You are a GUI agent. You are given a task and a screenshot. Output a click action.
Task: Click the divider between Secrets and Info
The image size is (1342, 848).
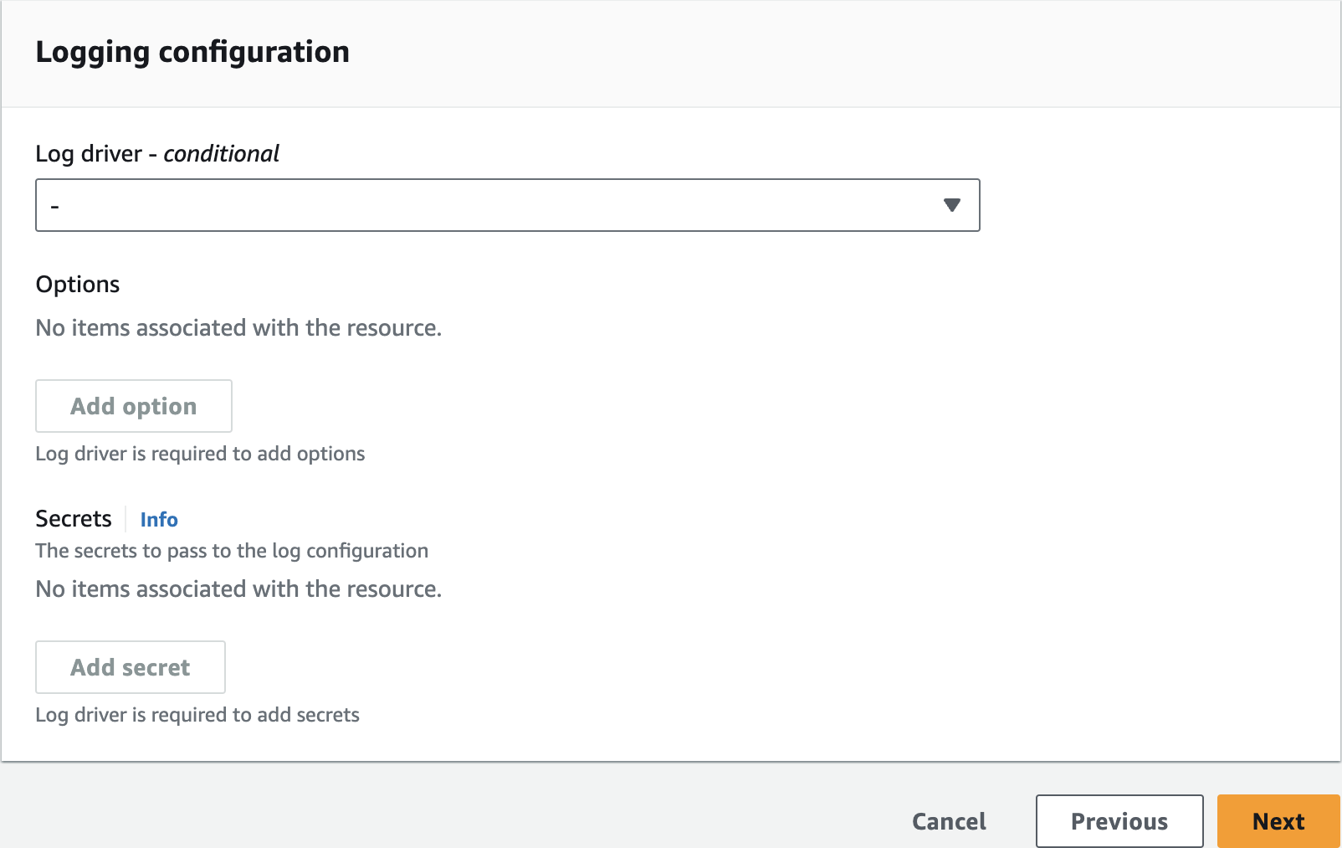[125, 519]
